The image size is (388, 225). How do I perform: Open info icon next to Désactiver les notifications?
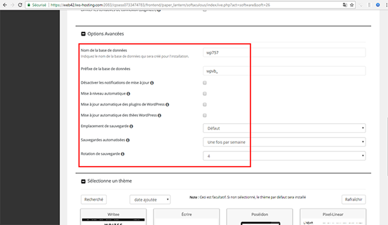152,83
